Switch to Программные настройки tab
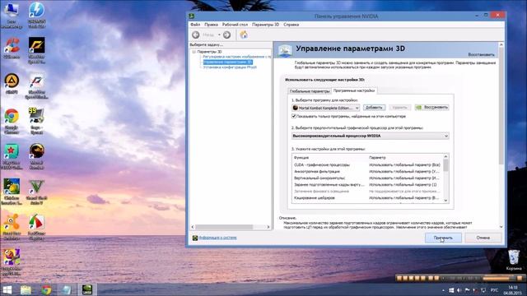 point(354,90)
